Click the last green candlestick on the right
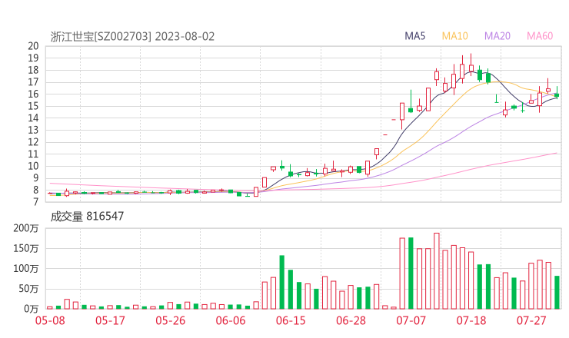 557,92
